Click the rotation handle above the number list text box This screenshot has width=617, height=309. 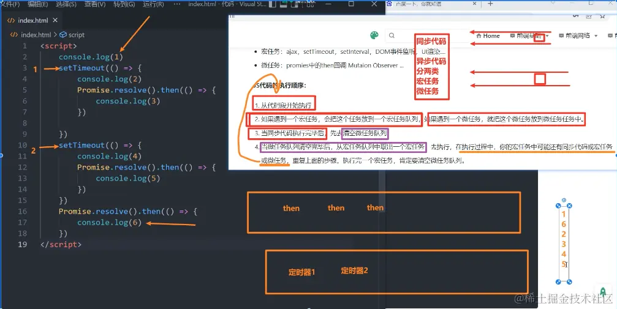coord(564,200)
